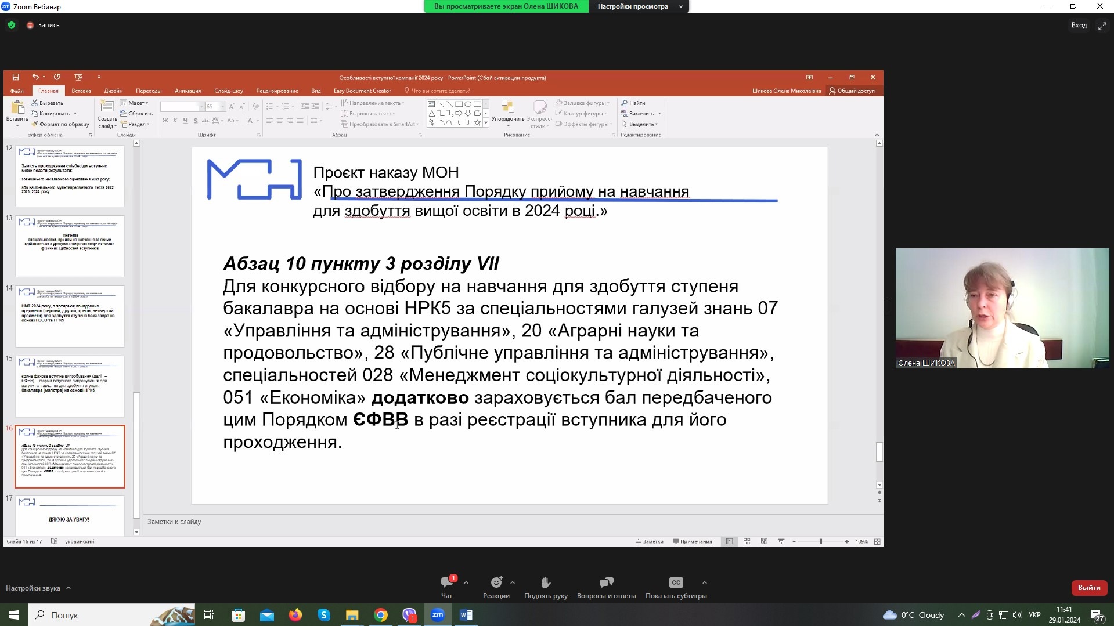Switch to slide sorter view in status bar
The image size is (1114, 626).
pos(747,541)
